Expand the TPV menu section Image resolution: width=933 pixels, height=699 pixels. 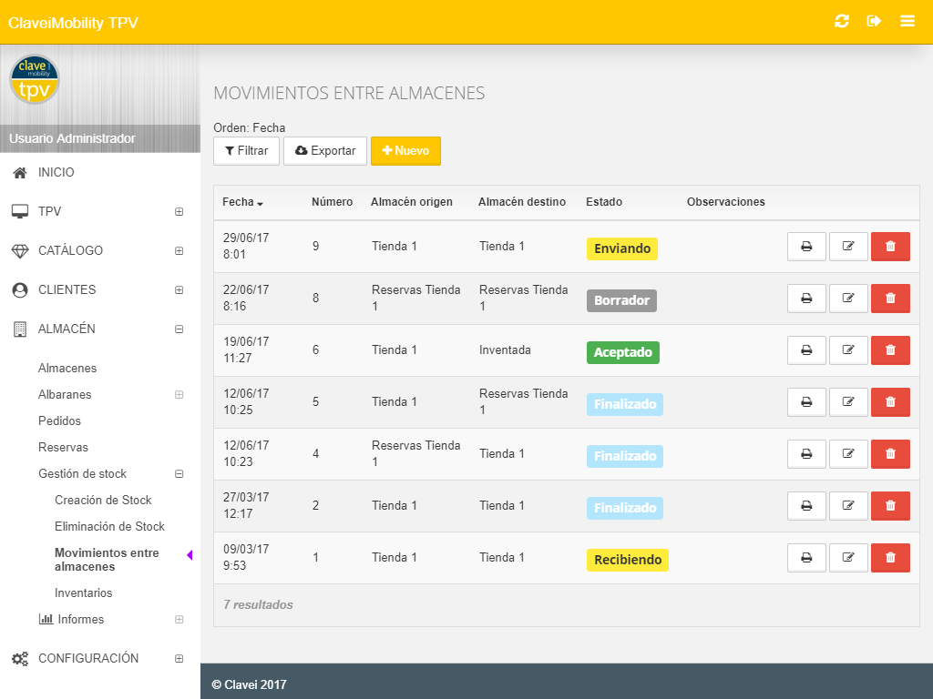(179, 211)
